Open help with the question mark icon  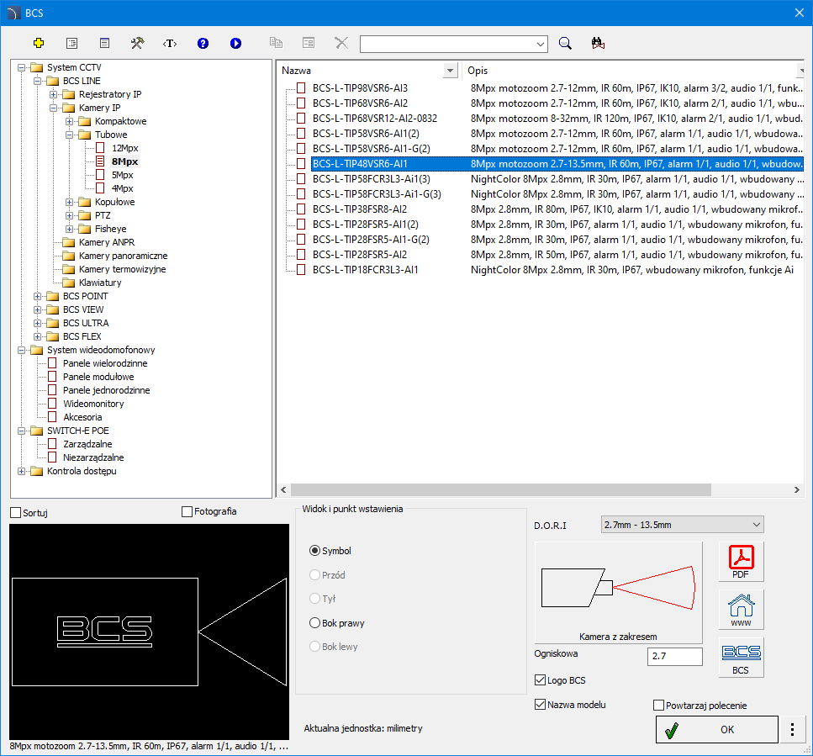(203, 43)
